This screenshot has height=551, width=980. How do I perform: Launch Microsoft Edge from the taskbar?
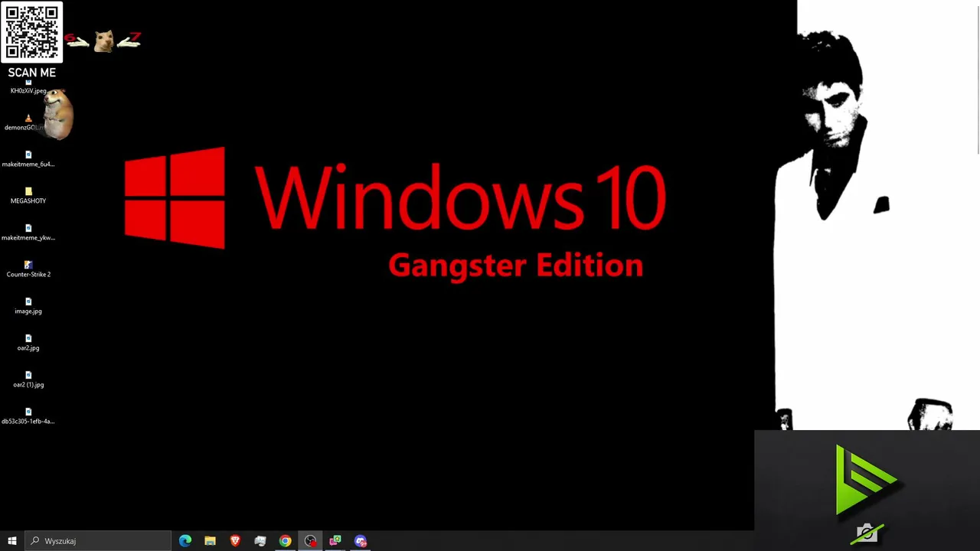[185, 541]
